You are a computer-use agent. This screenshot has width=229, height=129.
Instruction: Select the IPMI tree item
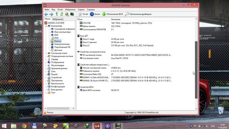point(55,38)
